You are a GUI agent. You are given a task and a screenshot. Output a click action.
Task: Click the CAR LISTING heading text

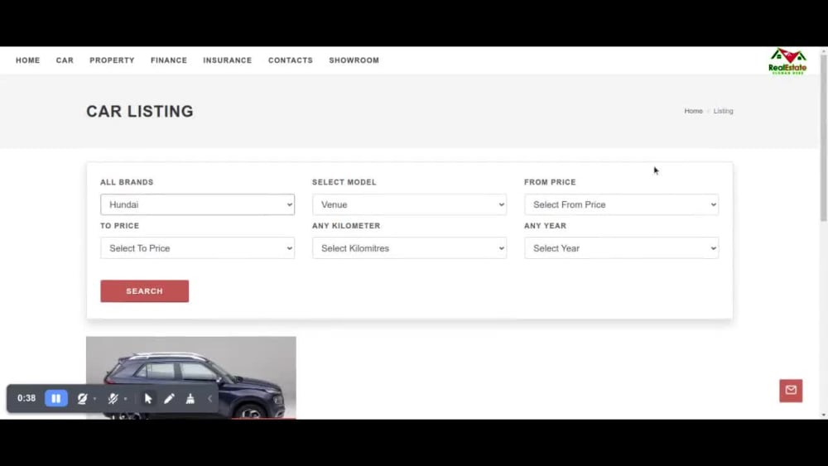pos(140,112)
